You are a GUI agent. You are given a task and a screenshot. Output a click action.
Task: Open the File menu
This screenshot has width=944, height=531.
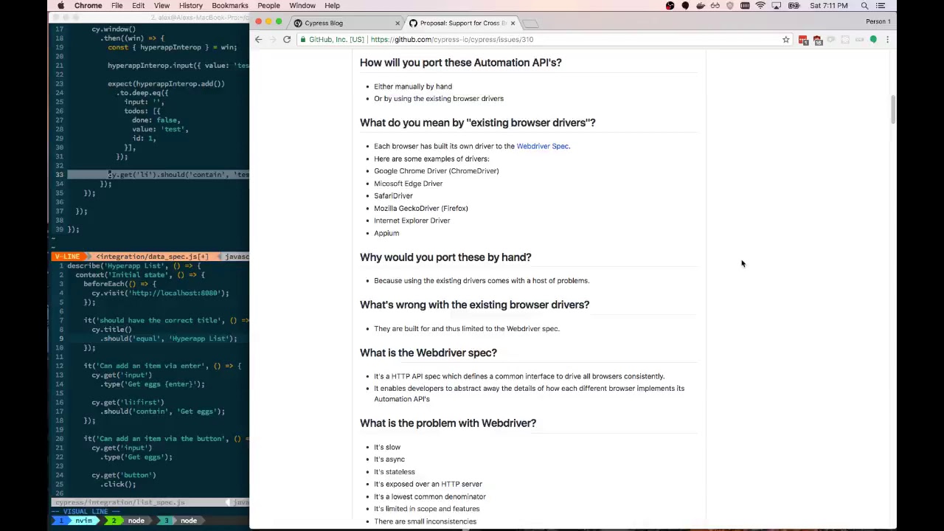pos(117,6)
